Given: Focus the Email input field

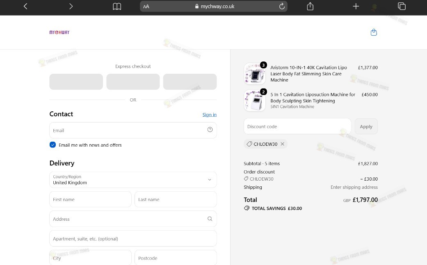Looking at the screenshot, I should [133, 130].
